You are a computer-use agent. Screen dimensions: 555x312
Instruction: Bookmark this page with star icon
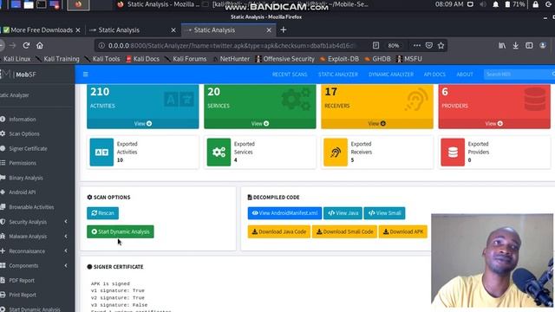(x=441, y=46)
